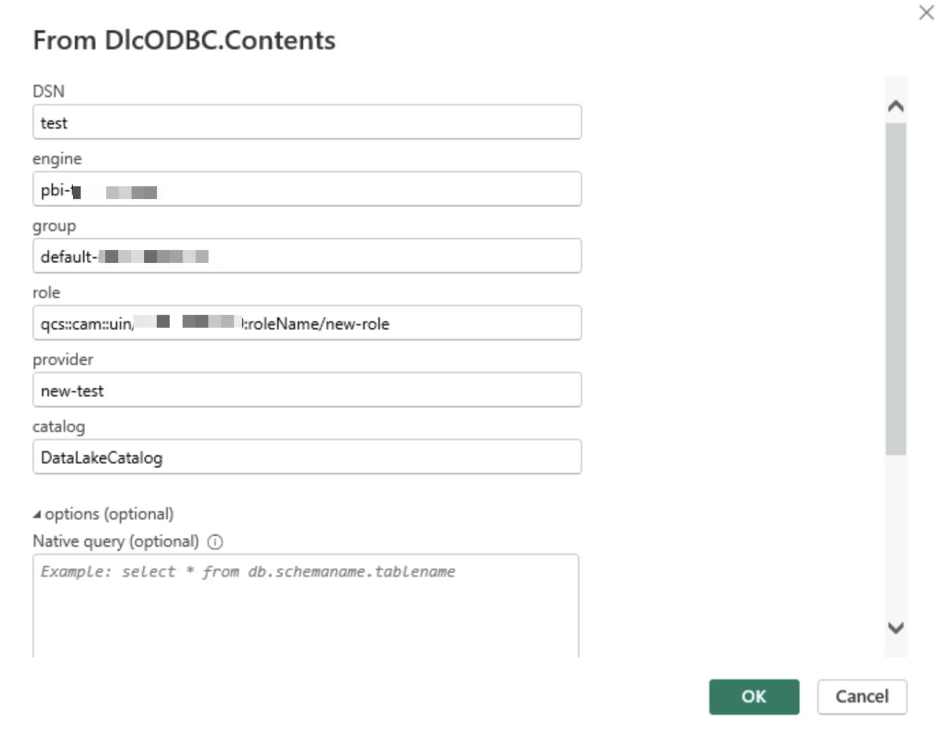Click the vertical scrollbar thumb
Screen dimensions: 937x730
click(x=896, y=289)
